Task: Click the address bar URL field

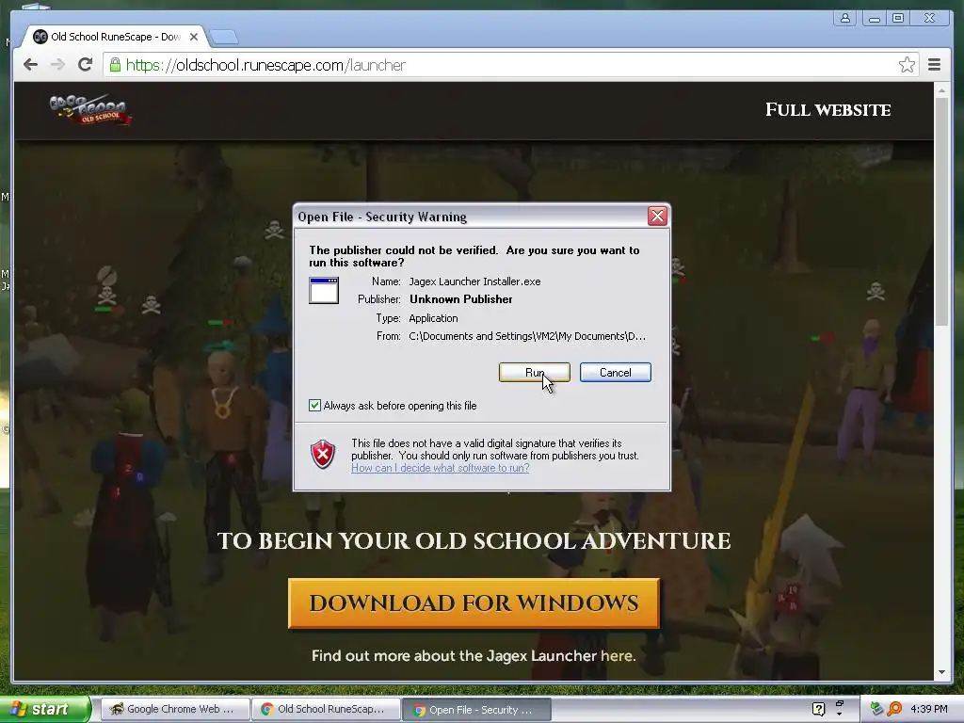Action: click(x=510, y=65)
